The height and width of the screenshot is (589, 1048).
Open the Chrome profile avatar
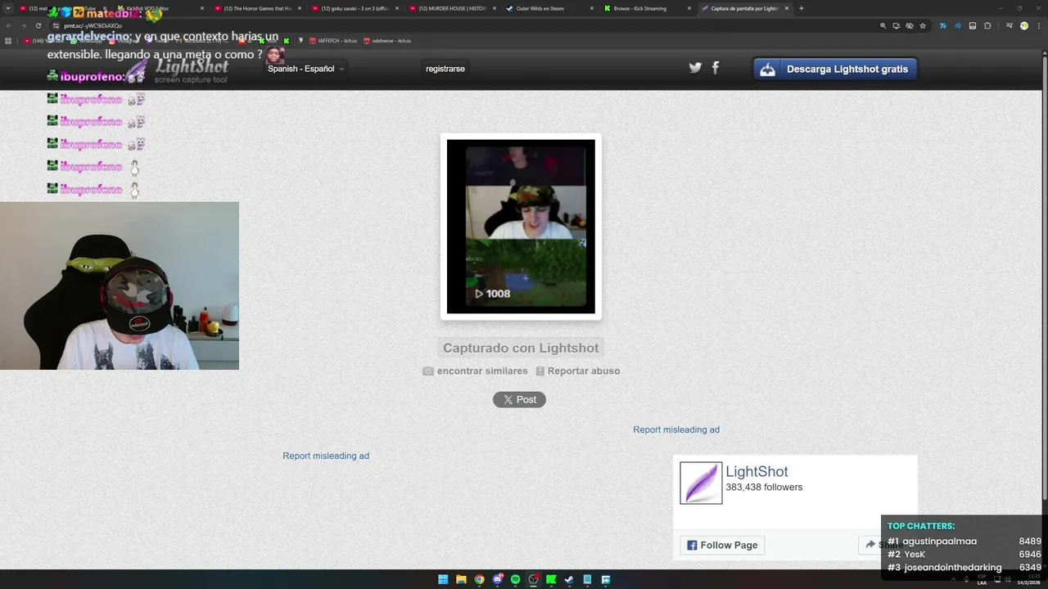point(1023,25)
